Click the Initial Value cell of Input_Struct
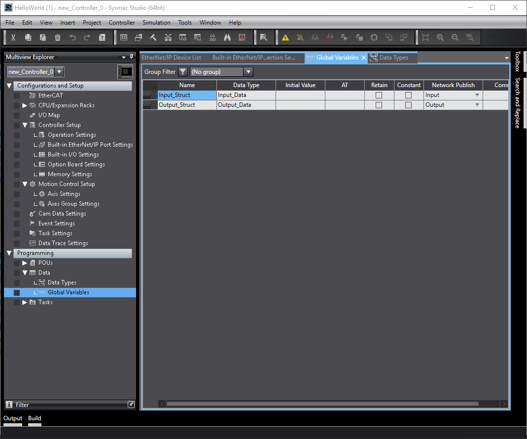Viewport: 527px width, 439px height. point(300,95)
